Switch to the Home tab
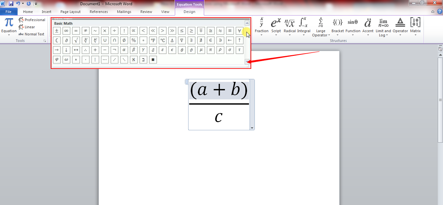The width and height of the screenshot is (443, 205). point(28,11)
